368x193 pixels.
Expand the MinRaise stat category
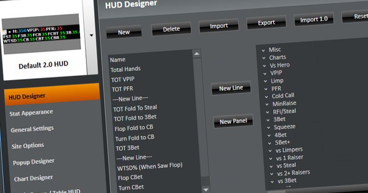(267, 104)
